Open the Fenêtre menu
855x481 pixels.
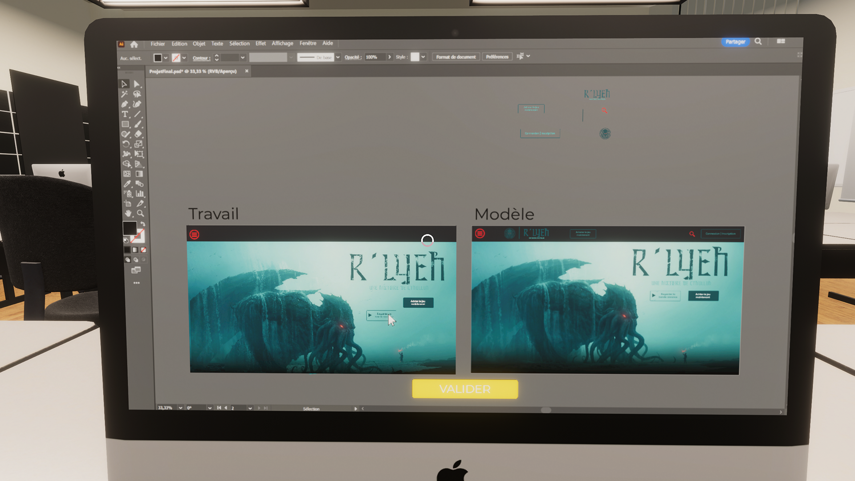(308, 43)
